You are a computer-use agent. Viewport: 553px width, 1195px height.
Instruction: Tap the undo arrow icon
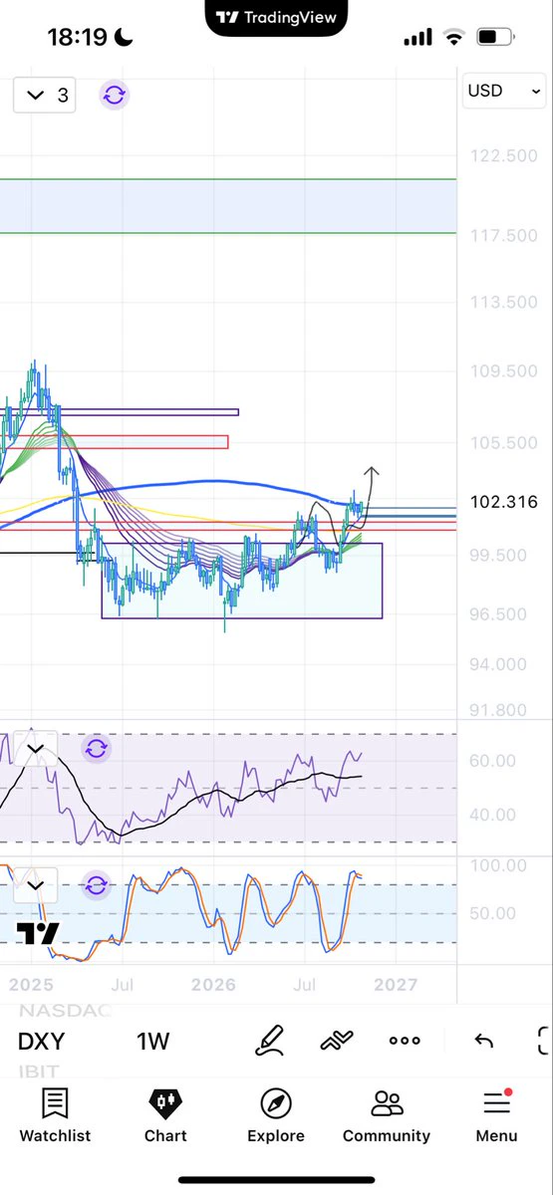(x=483, y=1042)
